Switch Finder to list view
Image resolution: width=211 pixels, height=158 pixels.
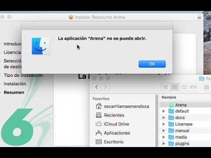click(175, 87)
